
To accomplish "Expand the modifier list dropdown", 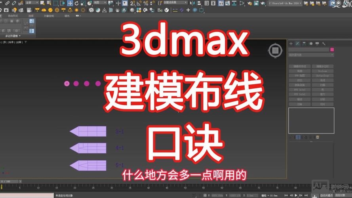I will pos(311,55).
